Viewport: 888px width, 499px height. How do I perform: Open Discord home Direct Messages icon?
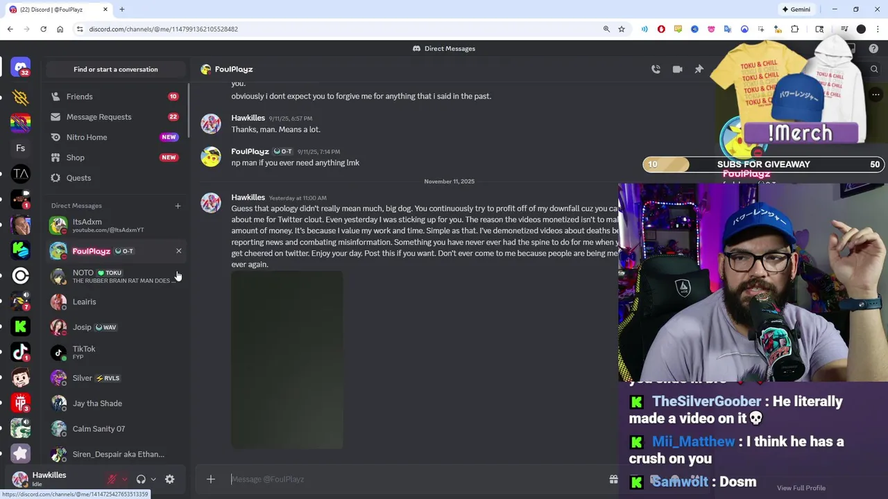coord(21,67)
